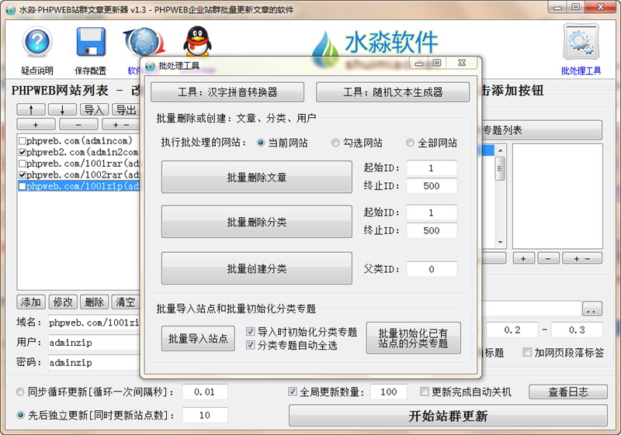Click 起始ID field for article deletion

(432, 168)
